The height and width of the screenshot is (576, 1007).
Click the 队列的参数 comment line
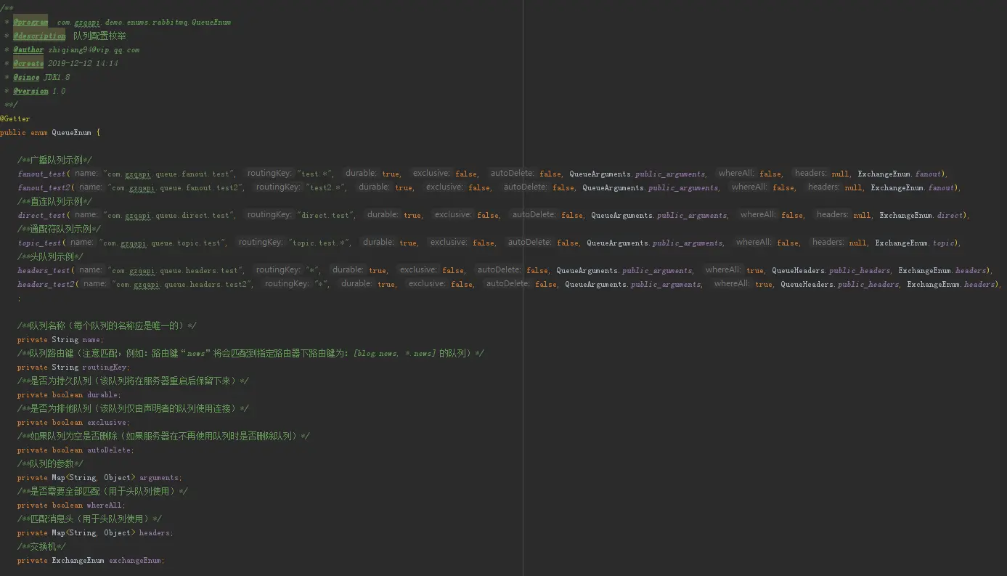(x=50, y=463)
